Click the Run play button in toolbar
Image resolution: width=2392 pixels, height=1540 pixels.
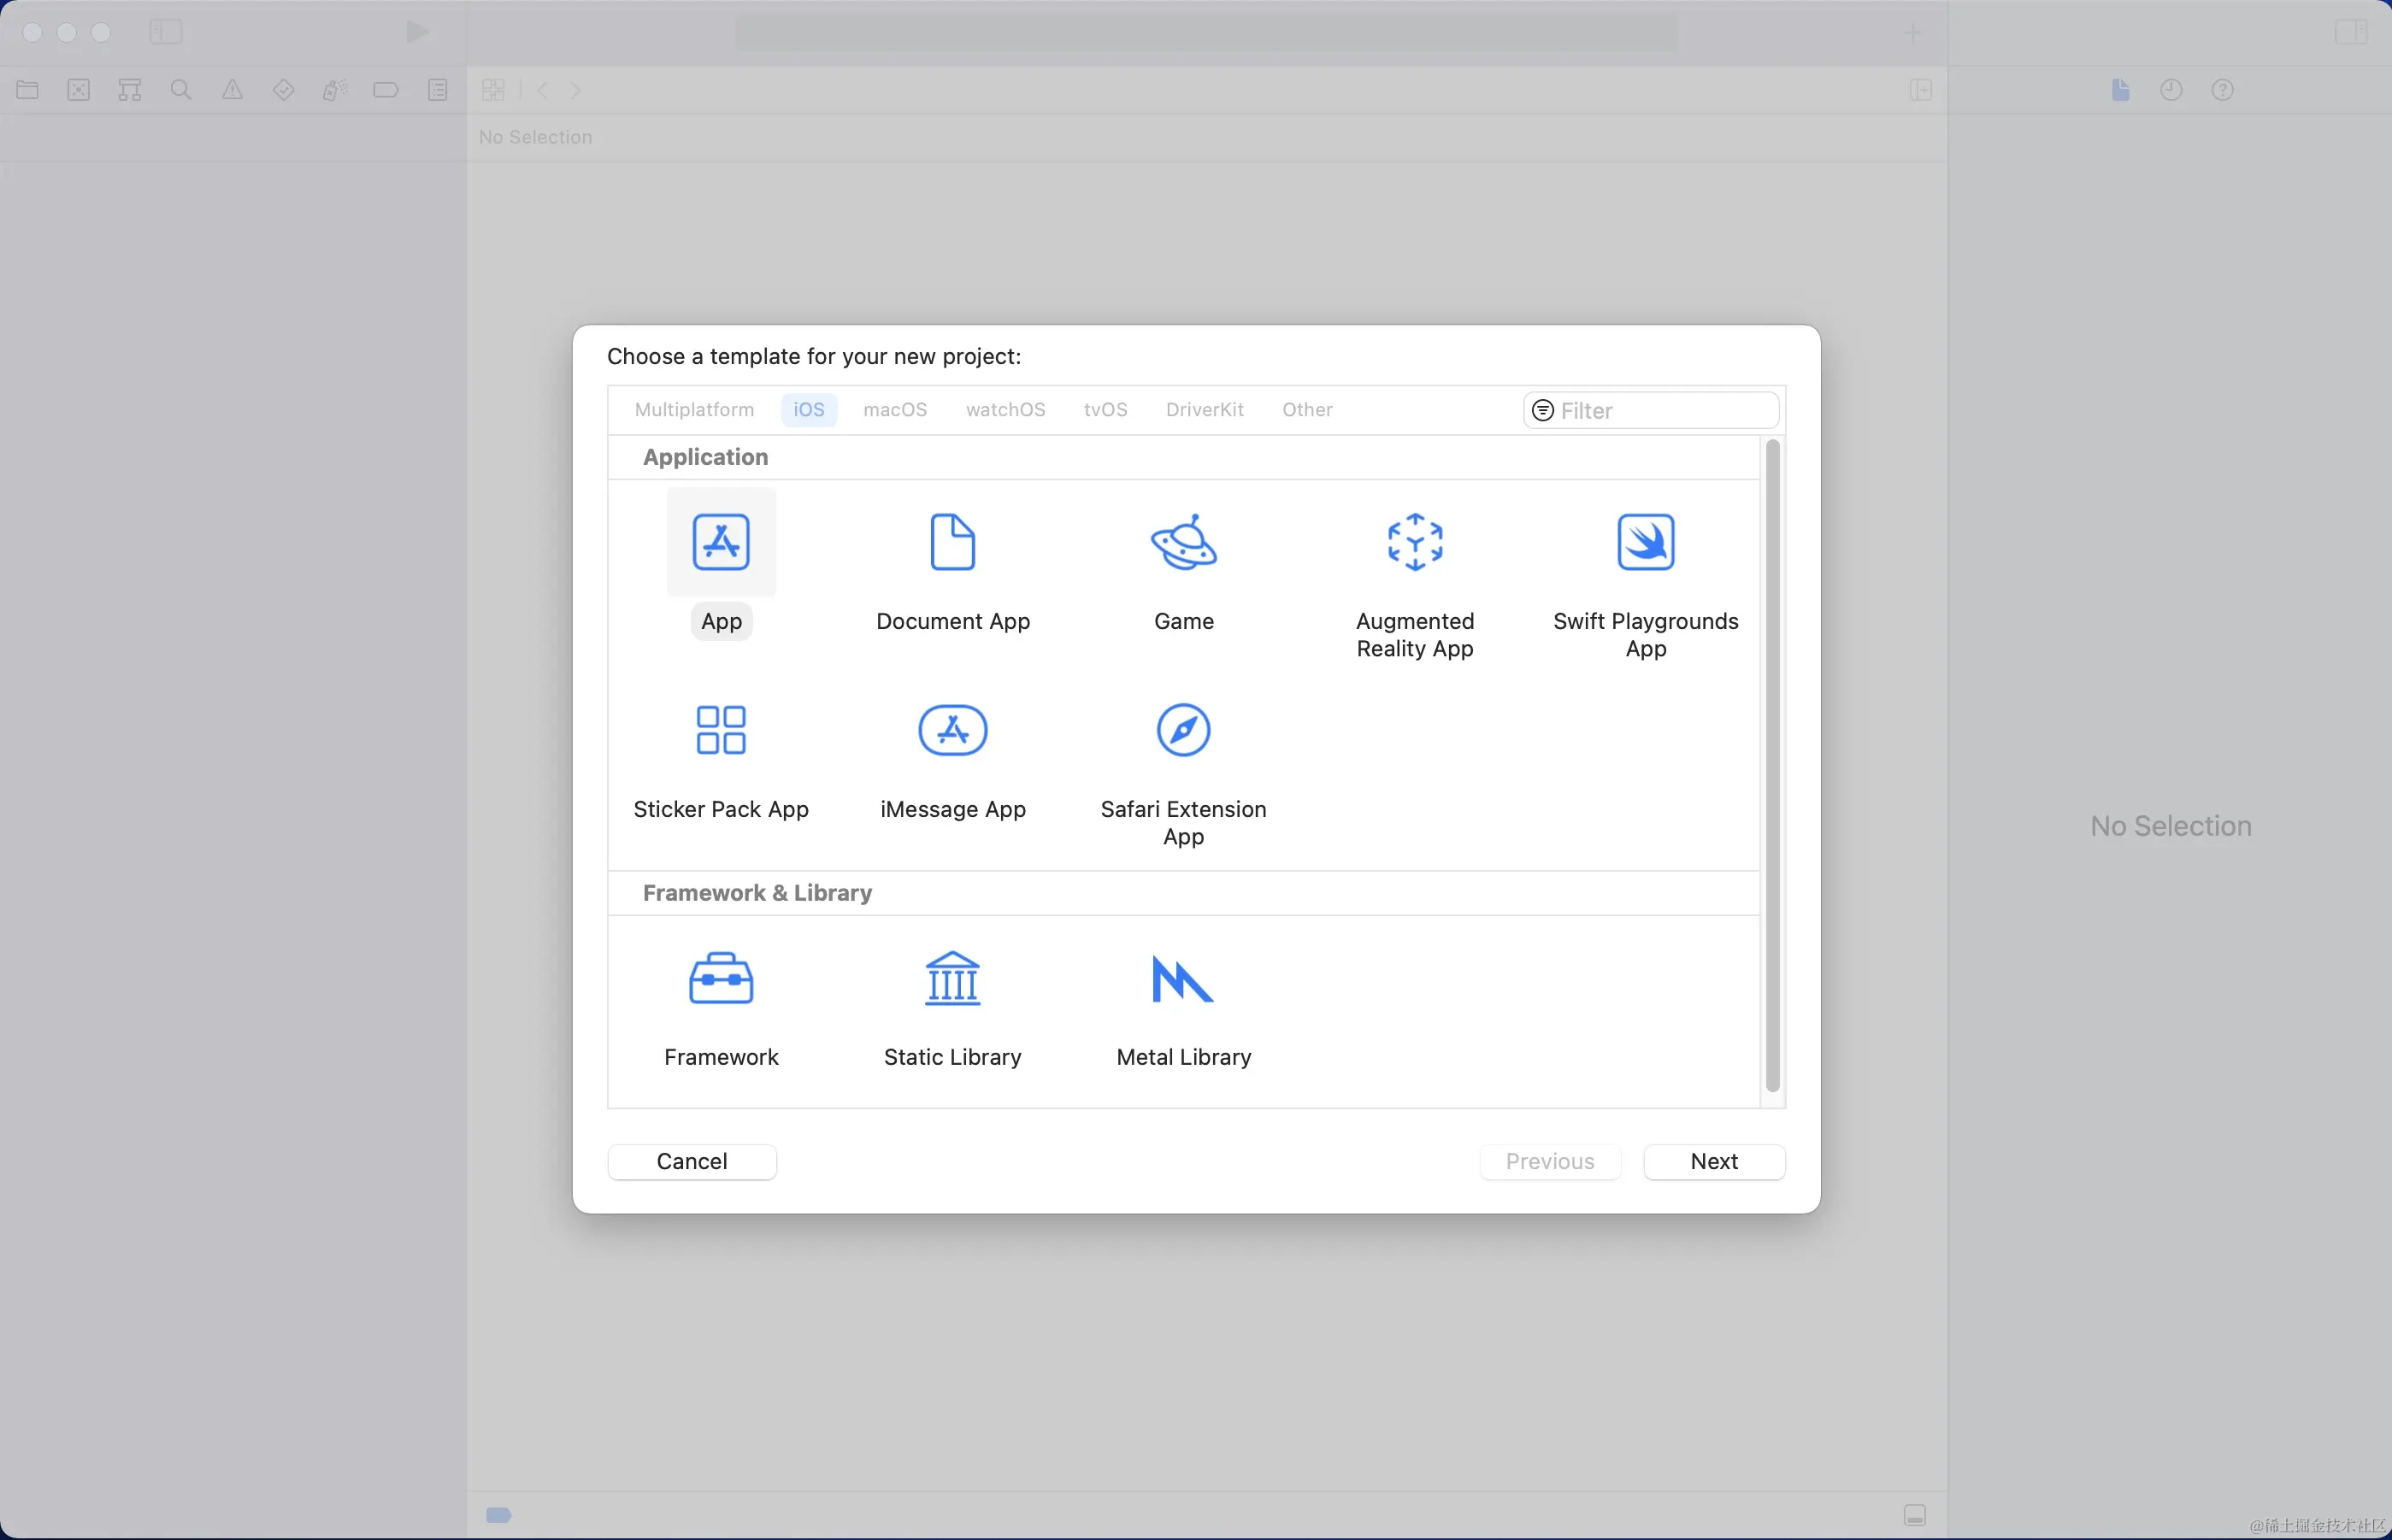point(417,32)
